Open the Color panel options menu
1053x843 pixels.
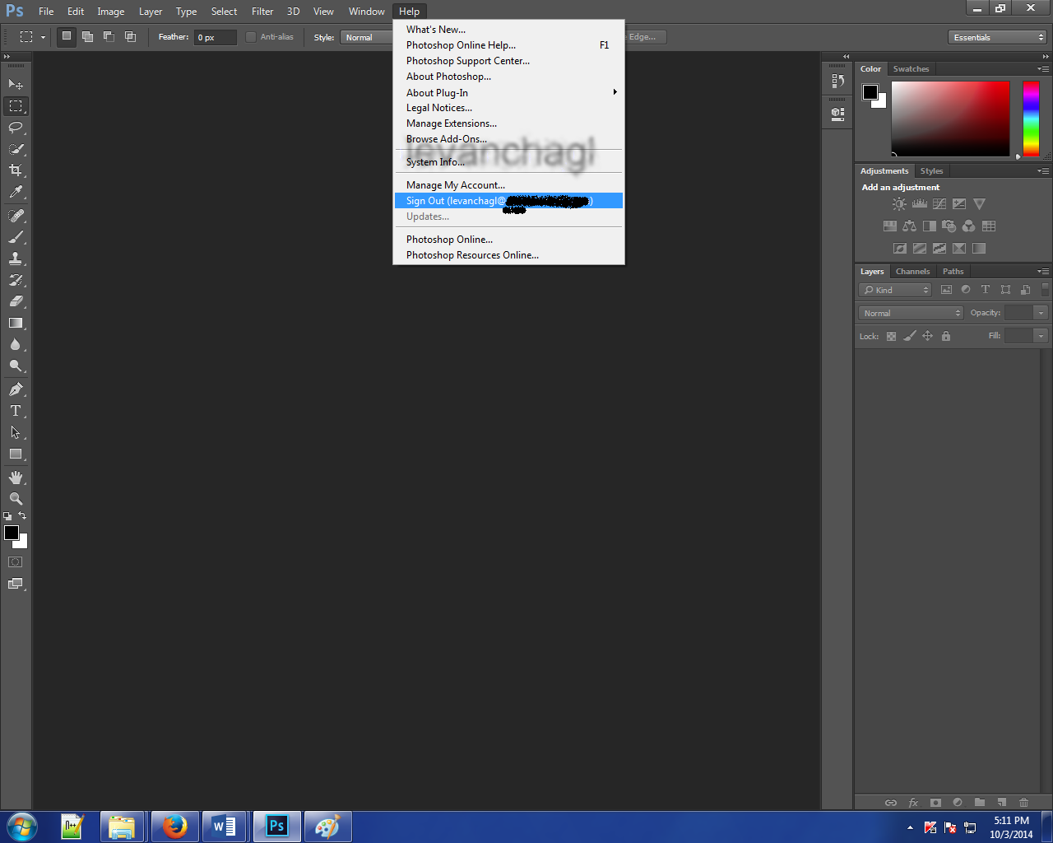(x=1043, y=69)
